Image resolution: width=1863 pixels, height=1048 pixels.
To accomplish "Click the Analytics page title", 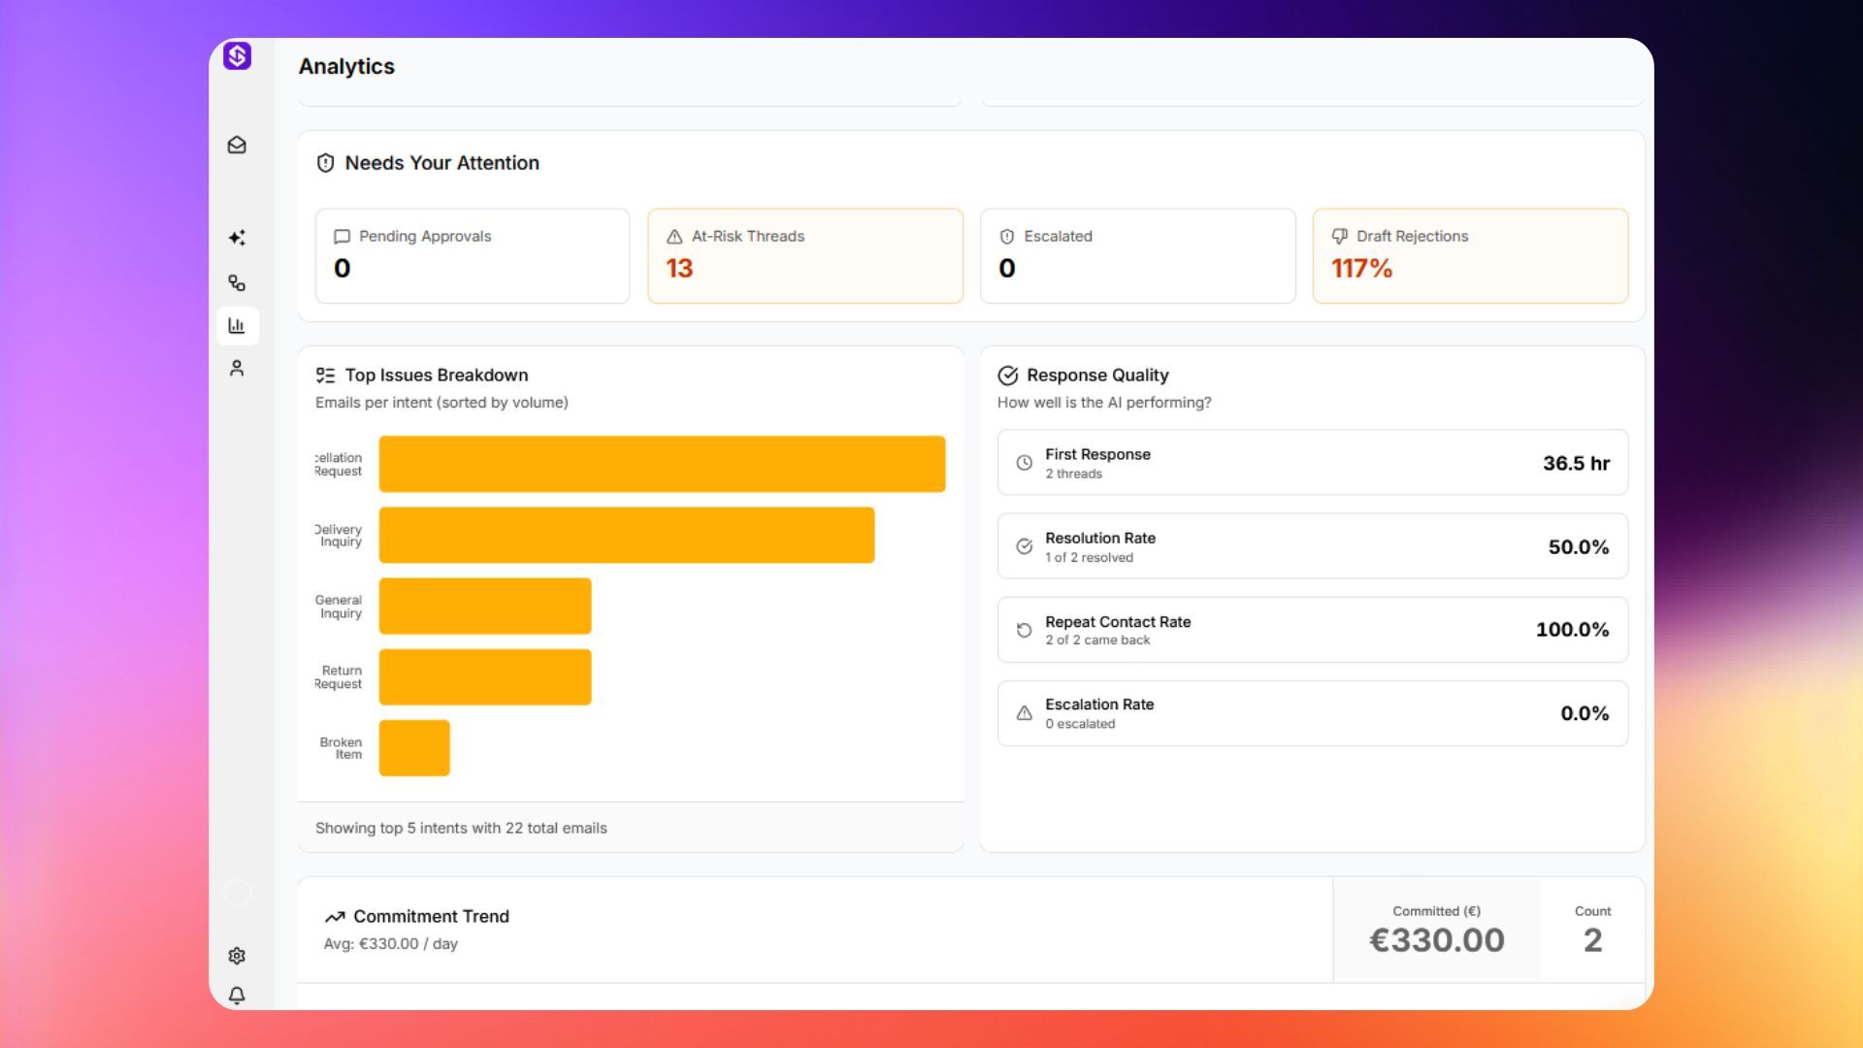I will 346,67.
